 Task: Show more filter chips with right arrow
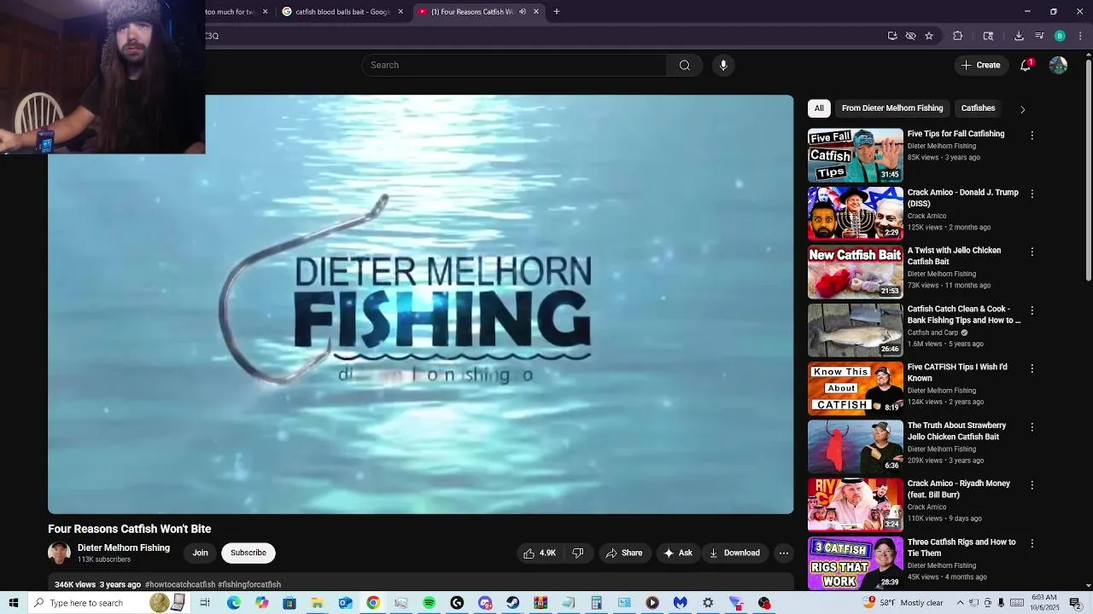coord(1022,109)
